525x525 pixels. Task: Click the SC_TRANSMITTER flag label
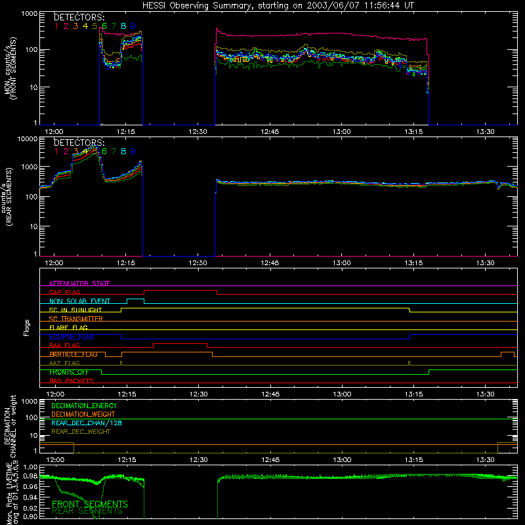point(75,319)
